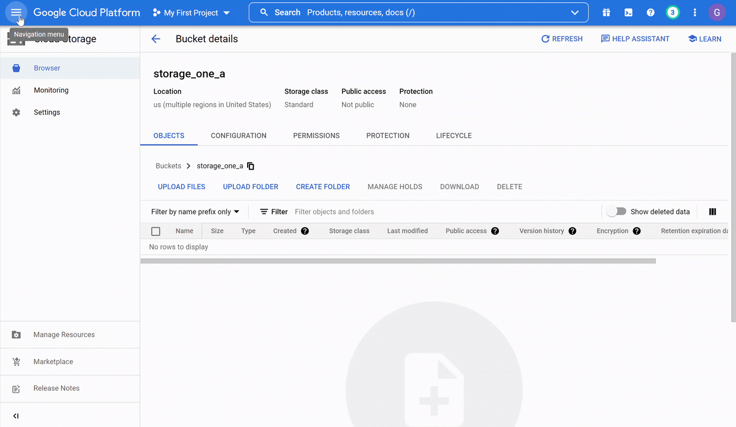The height and width of the screenshot is (427, 736).
Task: Check the select-all objects checkbox
Action: [156, 231]
